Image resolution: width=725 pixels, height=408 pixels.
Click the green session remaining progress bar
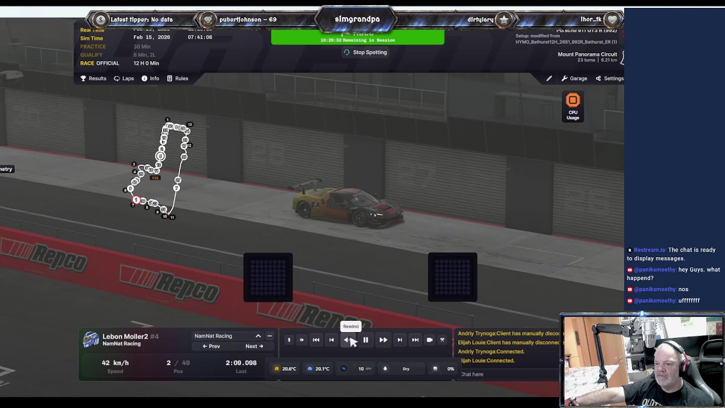(x=357, y=37)
